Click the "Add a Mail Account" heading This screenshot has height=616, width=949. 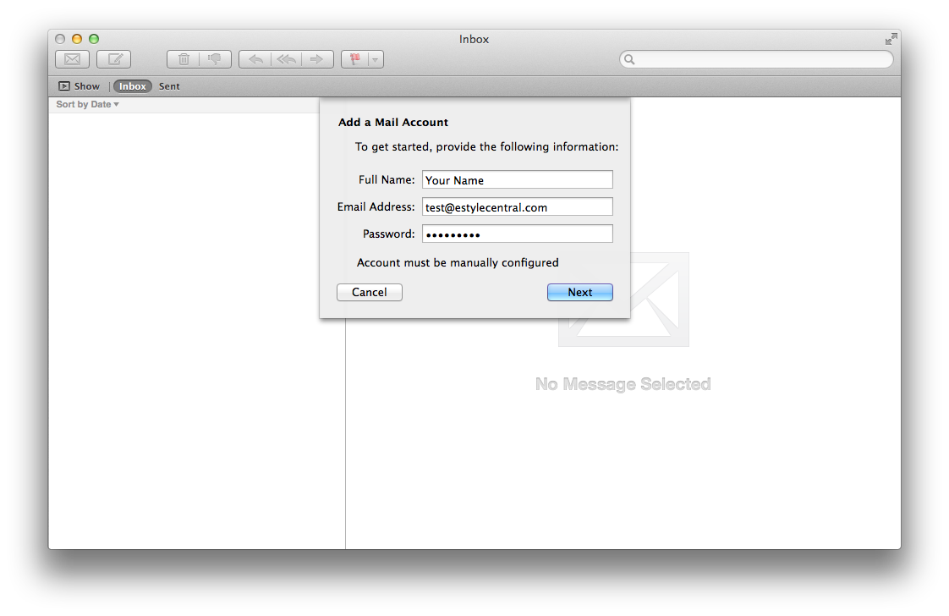click(x=393, y=123)
